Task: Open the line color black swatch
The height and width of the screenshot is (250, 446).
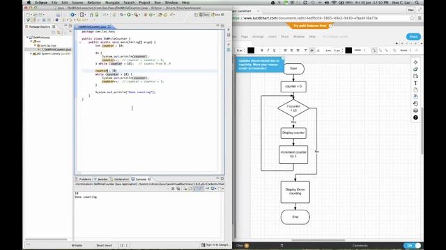Action: 348,51
